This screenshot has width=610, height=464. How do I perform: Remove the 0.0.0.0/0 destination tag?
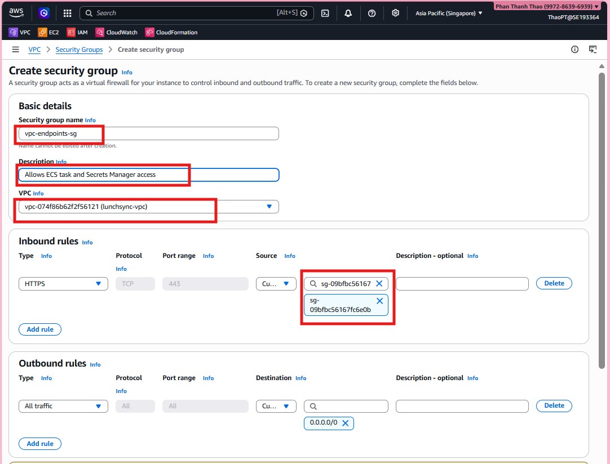click(346, 423)
